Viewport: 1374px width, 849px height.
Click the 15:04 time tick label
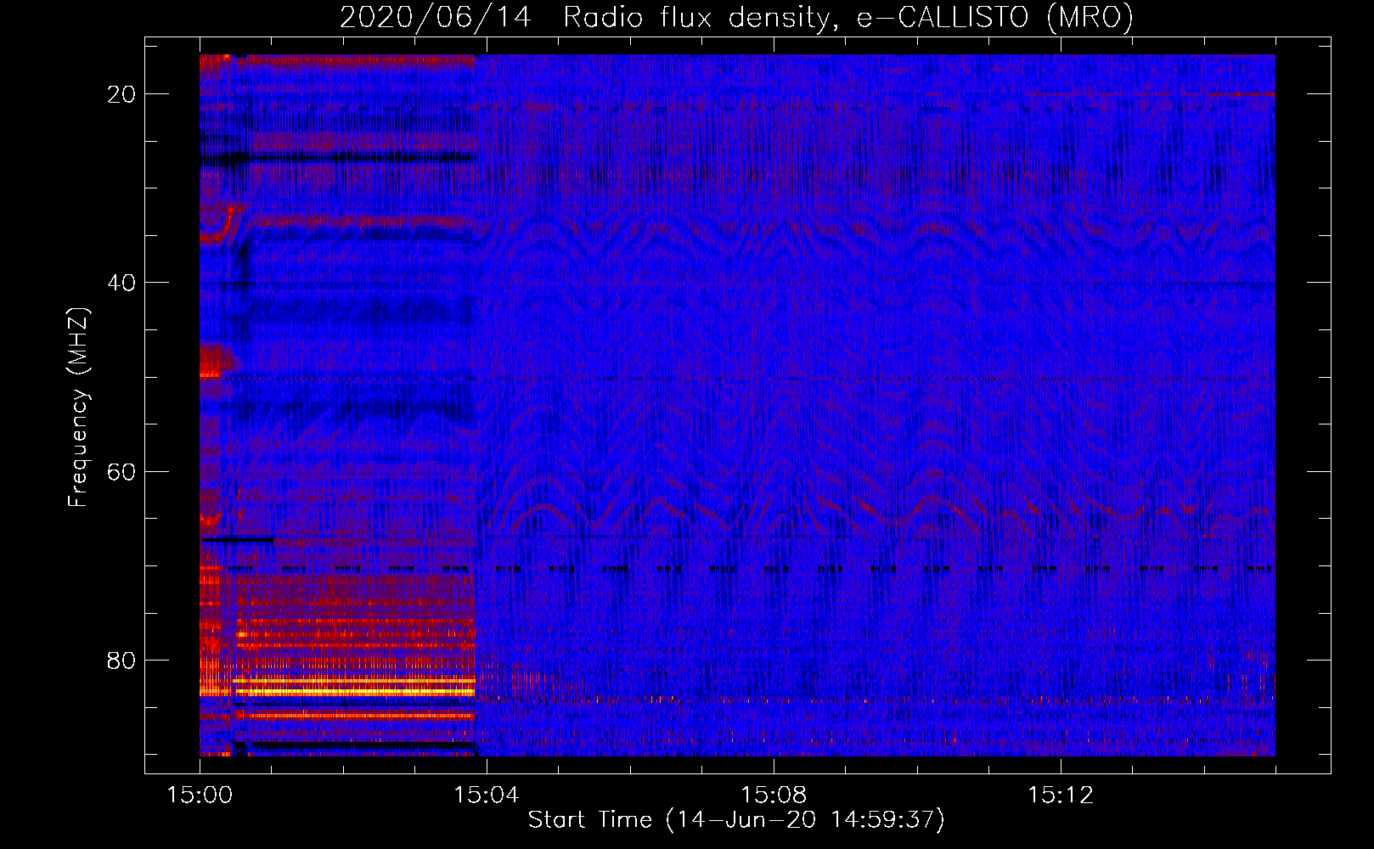pyautogui.click(x=486, y=796)
